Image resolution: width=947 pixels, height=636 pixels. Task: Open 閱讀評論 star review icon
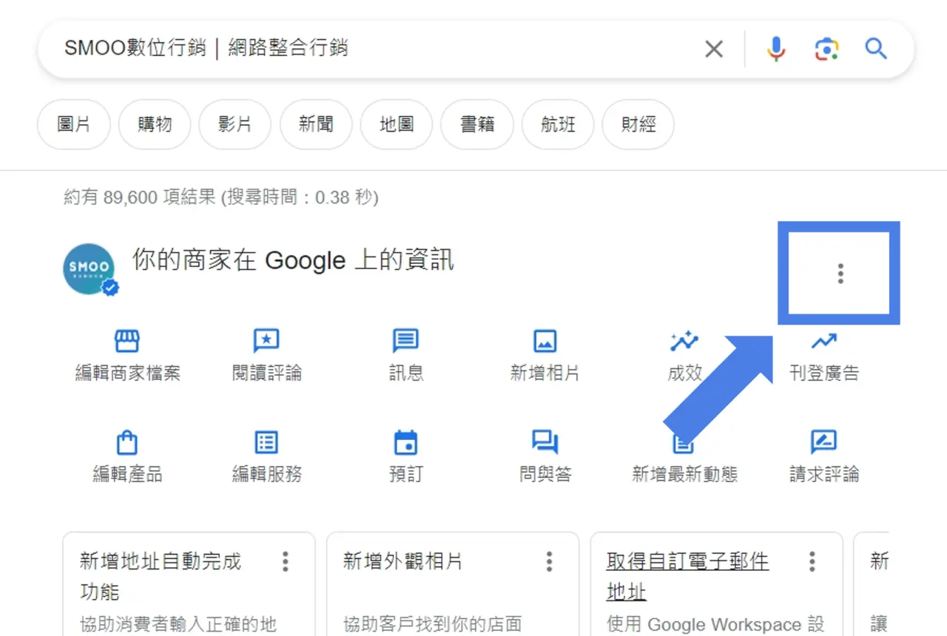coord(266,341)
